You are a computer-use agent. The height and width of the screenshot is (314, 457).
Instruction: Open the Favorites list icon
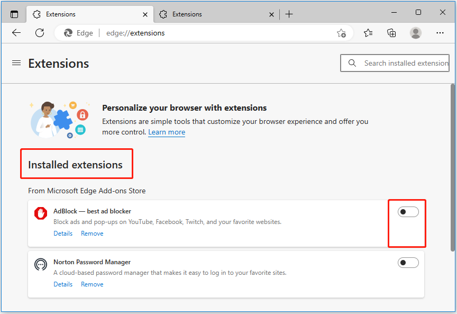pos(368,33)
